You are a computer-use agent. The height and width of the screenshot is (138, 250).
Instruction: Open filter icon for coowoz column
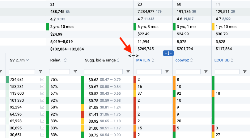206,72
